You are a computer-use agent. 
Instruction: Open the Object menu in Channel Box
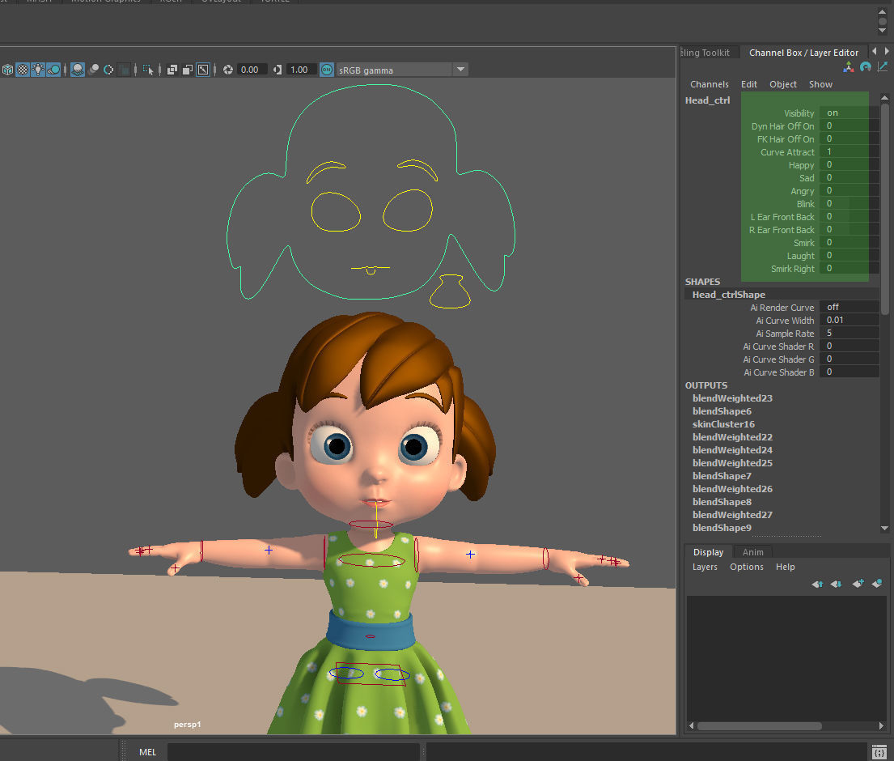click(x=783, y=84)
